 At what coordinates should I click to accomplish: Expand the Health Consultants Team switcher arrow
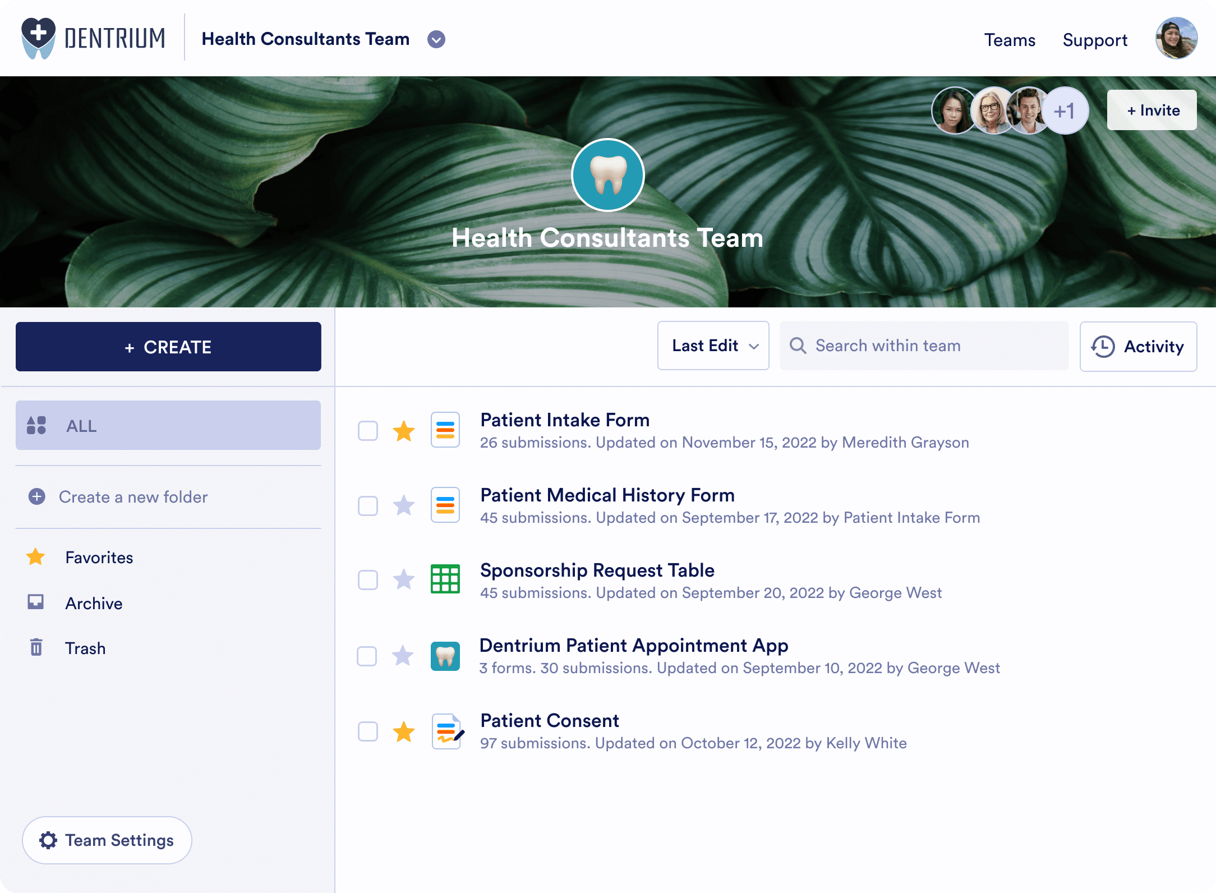click(436, 39)
